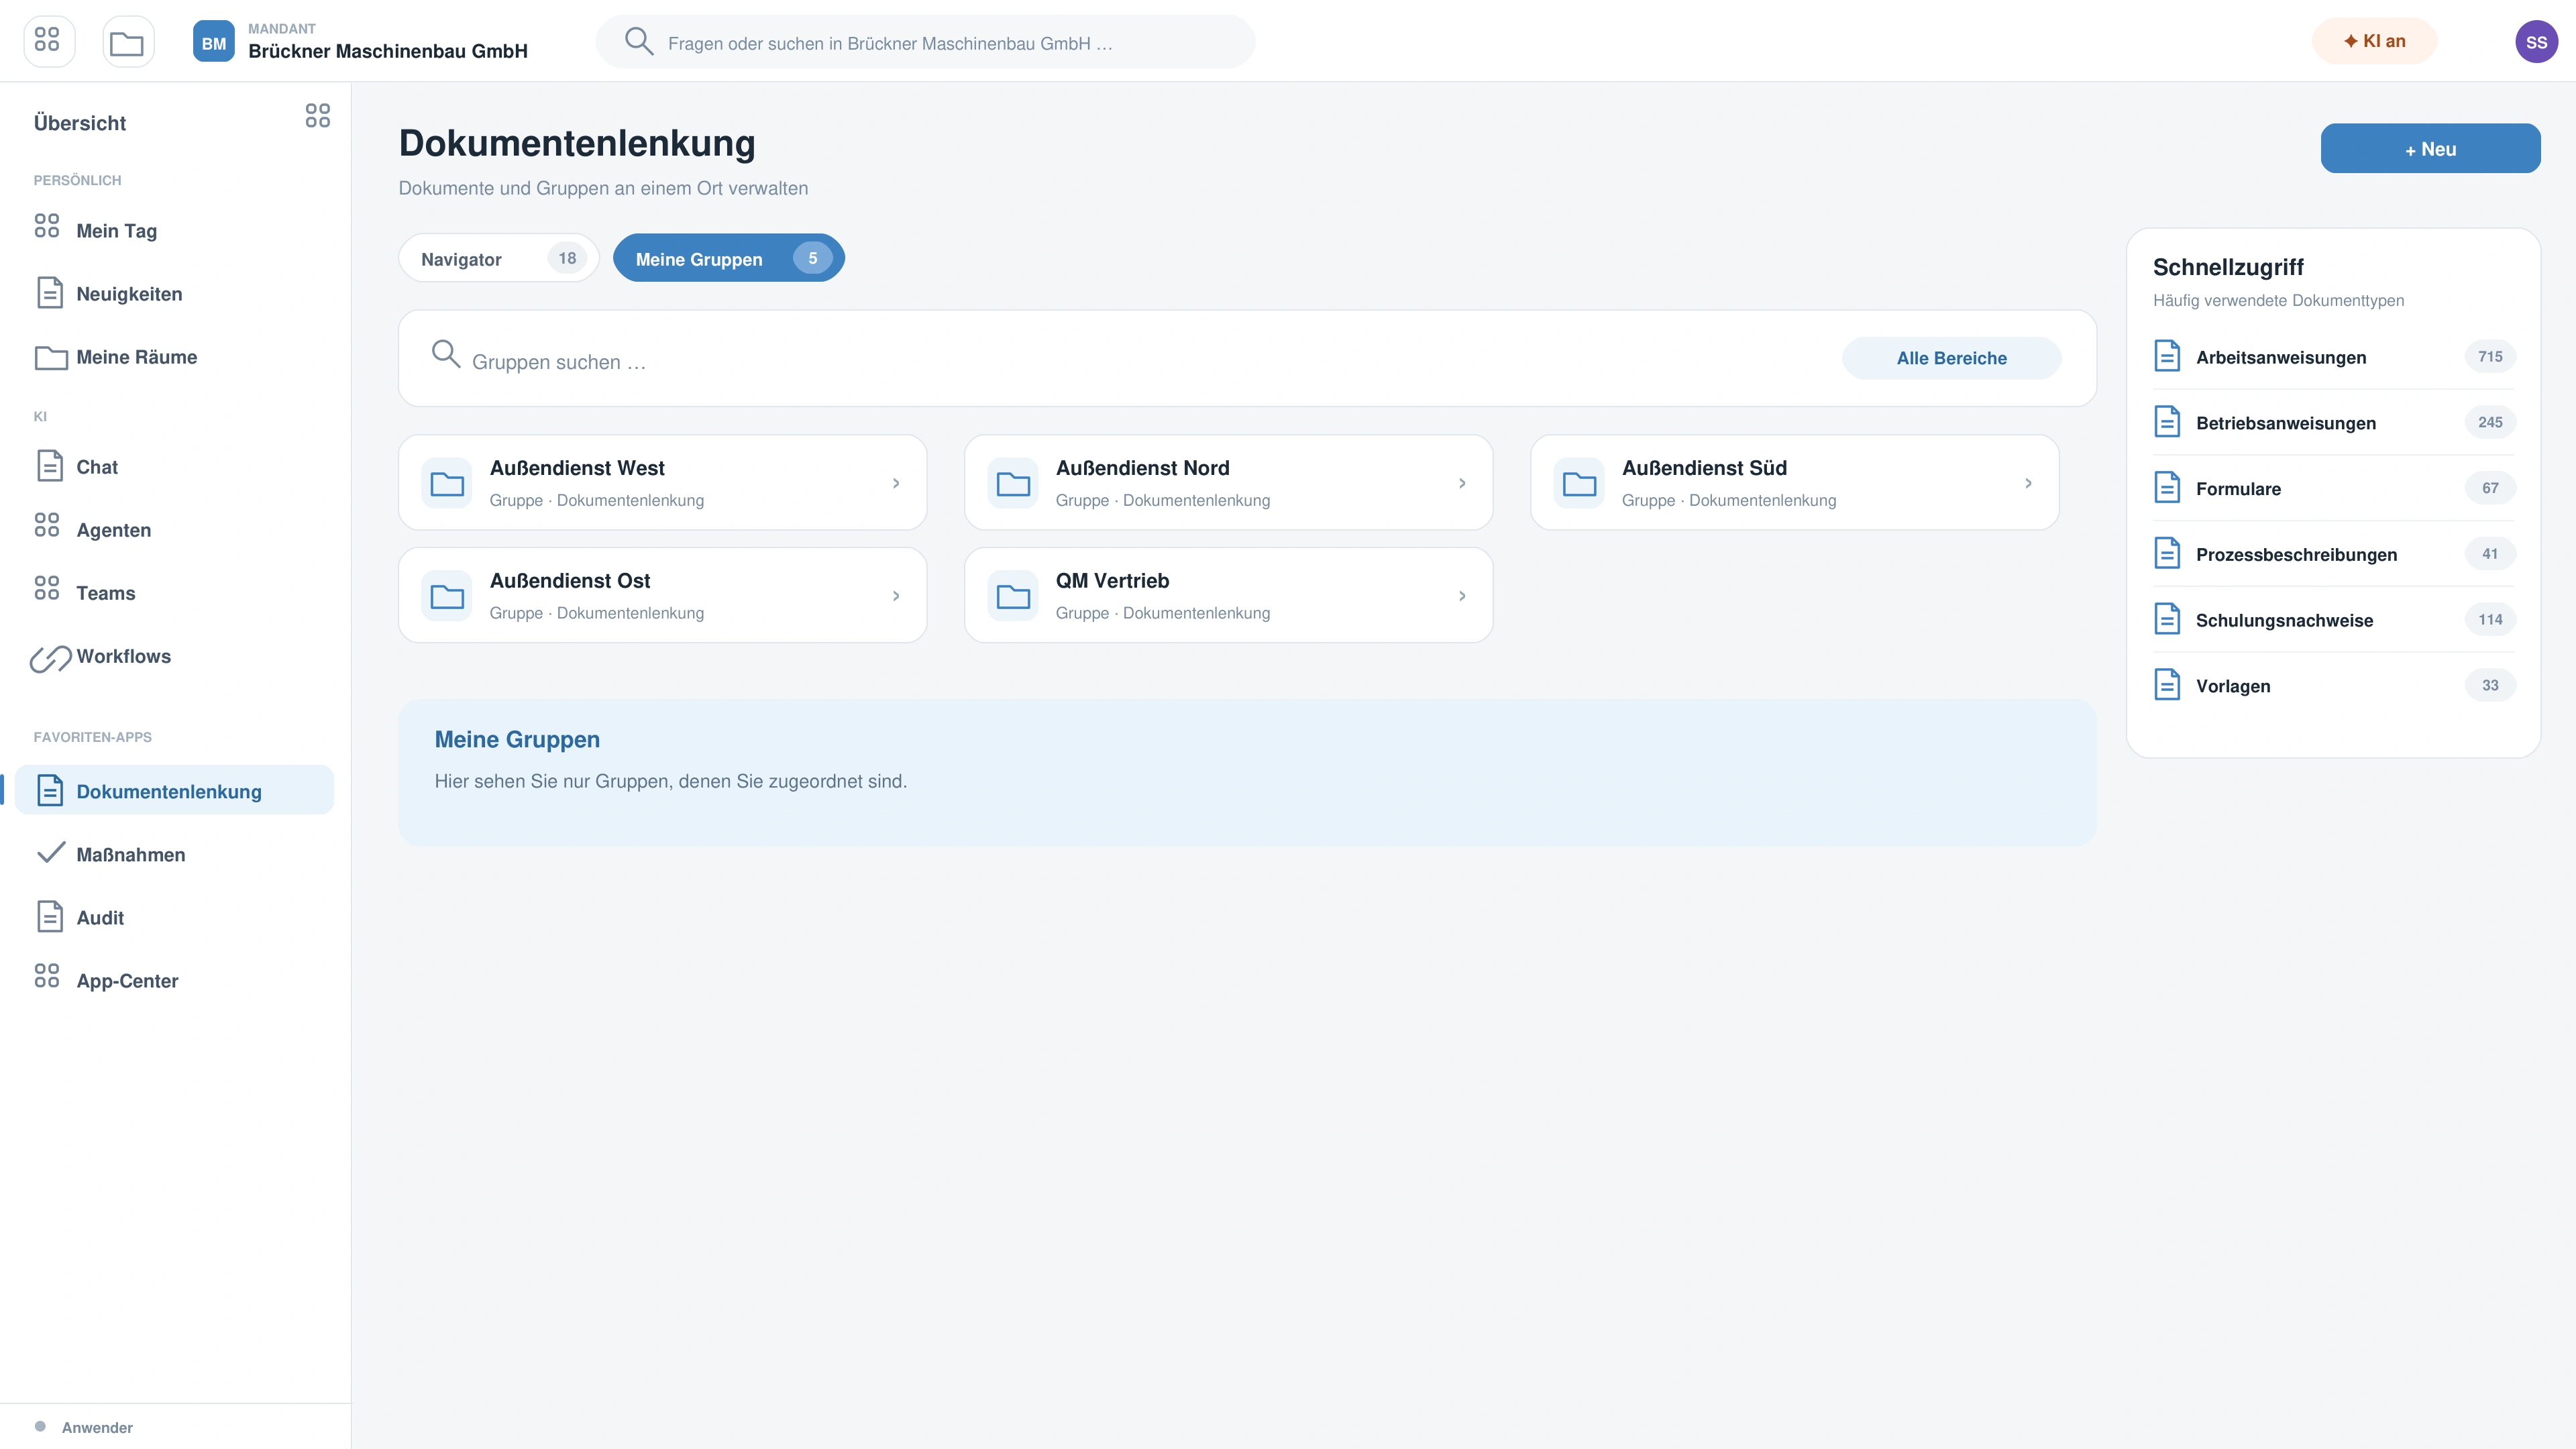Focus the global Fragen oder suchen field
The height and width of the screenshot is (1449, 2576).
coord(925,42)
